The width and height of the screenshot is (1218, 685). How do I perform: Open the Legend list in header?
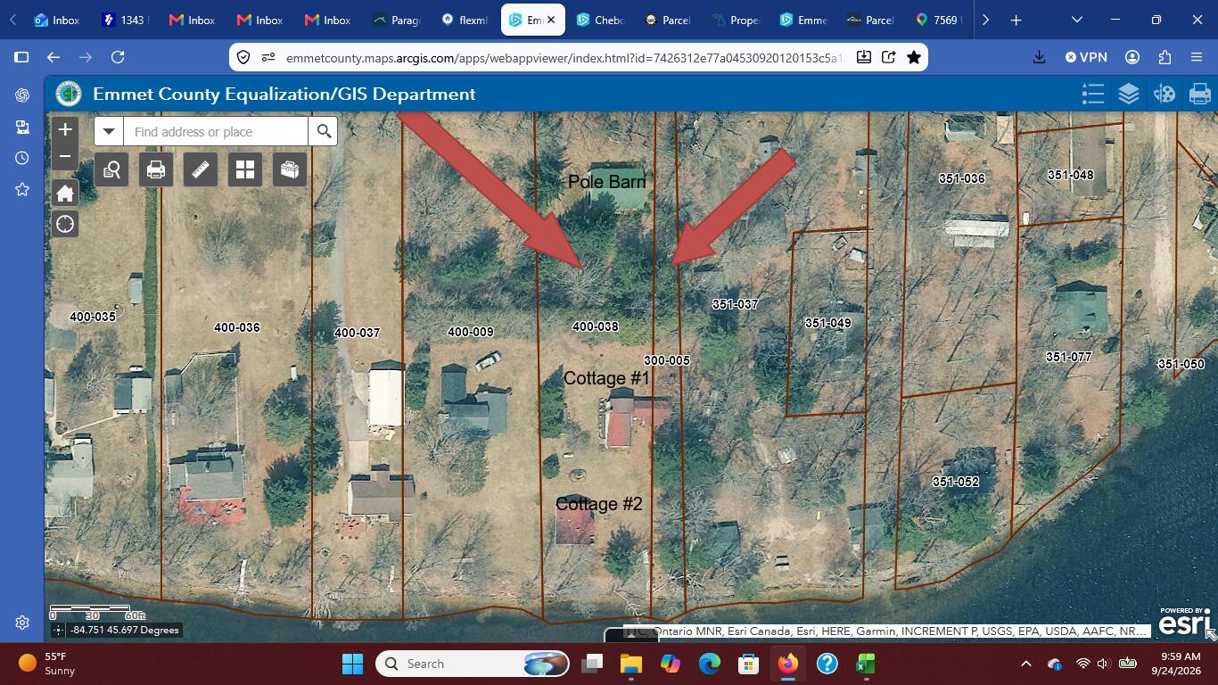pos(1093,94)
